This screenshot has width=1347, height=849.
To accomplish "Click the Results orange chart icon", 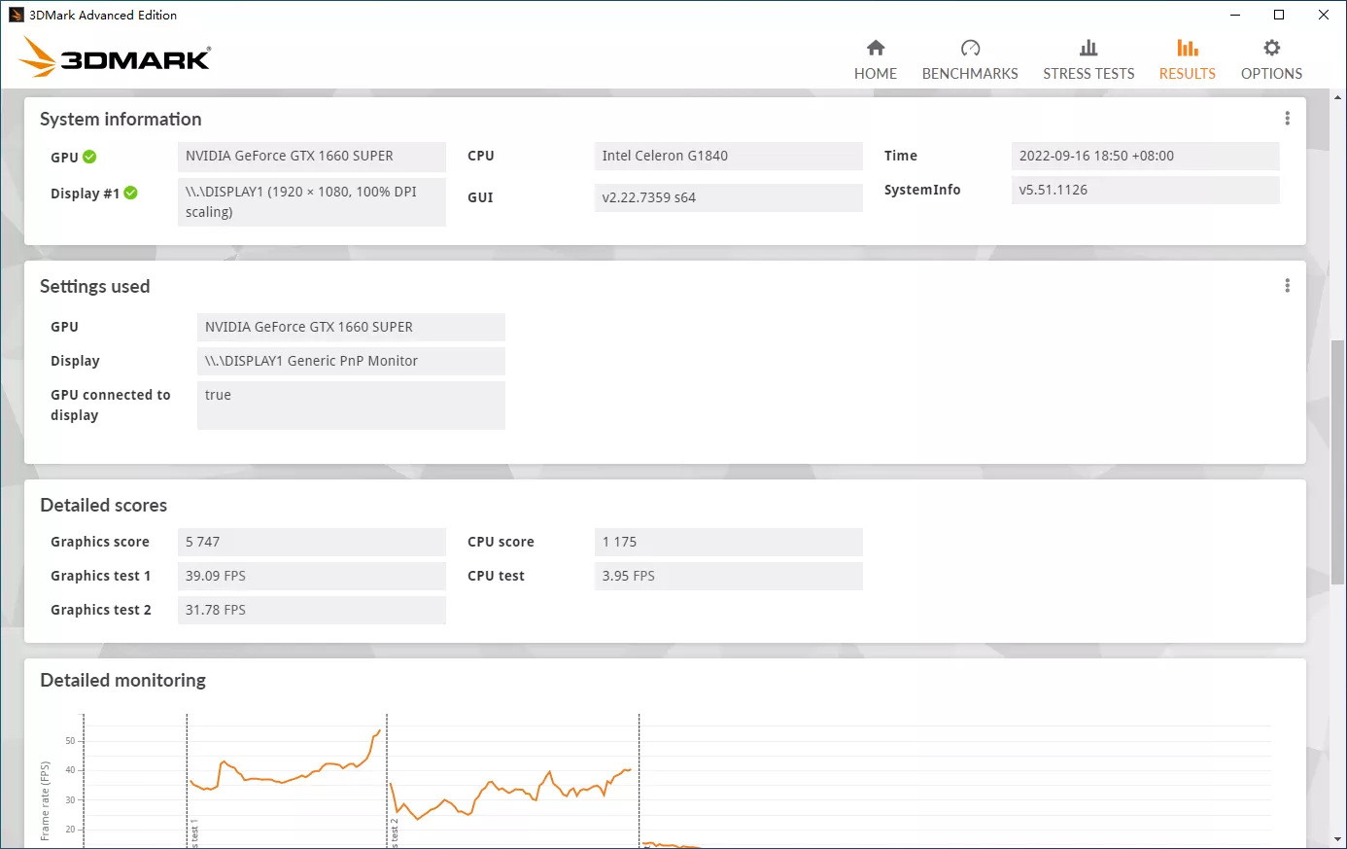I will (1187, 48).
